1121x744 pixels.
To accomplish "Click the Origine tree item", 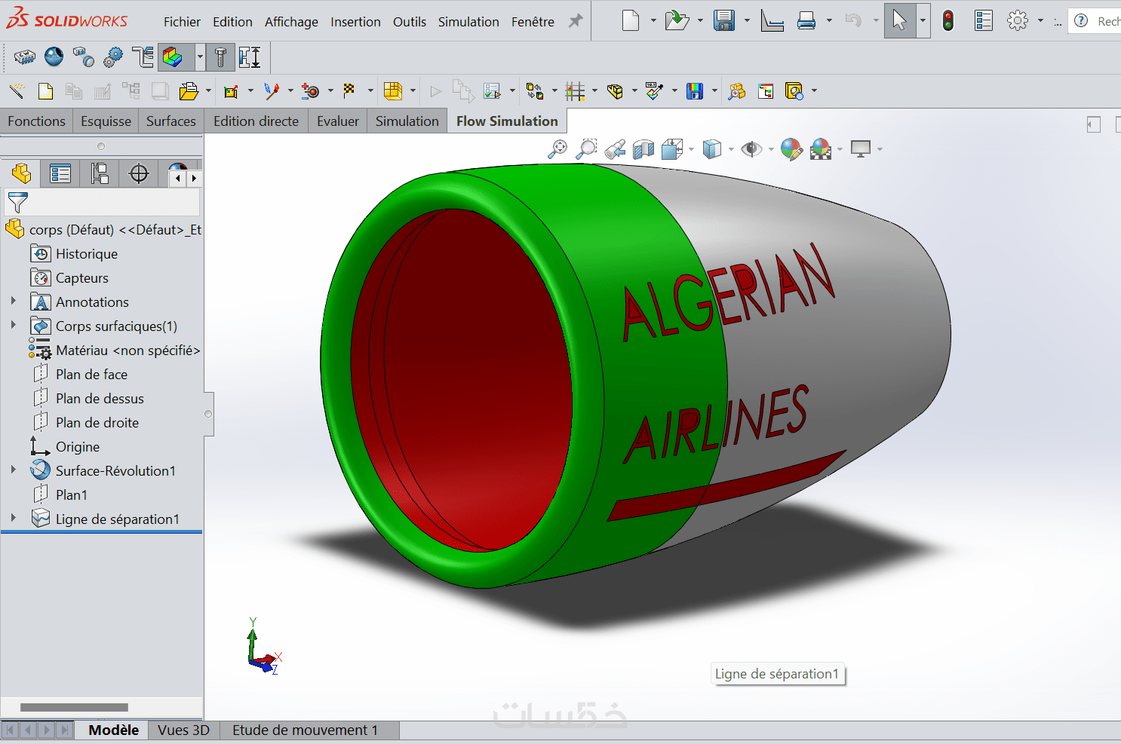I will click(x=77, y=447).
